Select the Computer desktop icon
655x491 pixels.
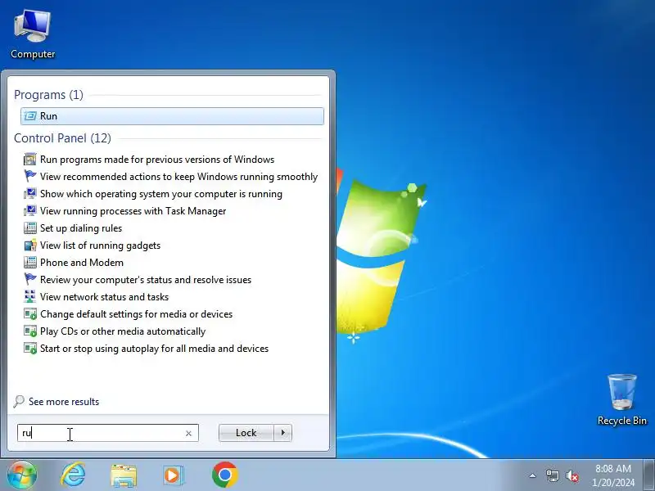(x=33, y=35)
